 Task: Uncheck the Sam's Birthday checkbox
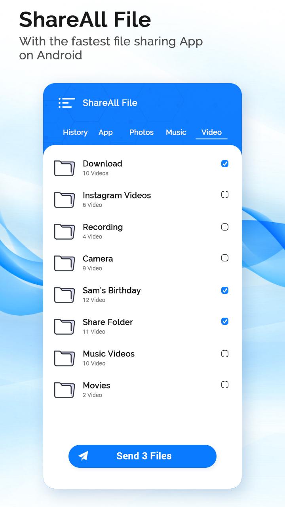click(225, 290)
